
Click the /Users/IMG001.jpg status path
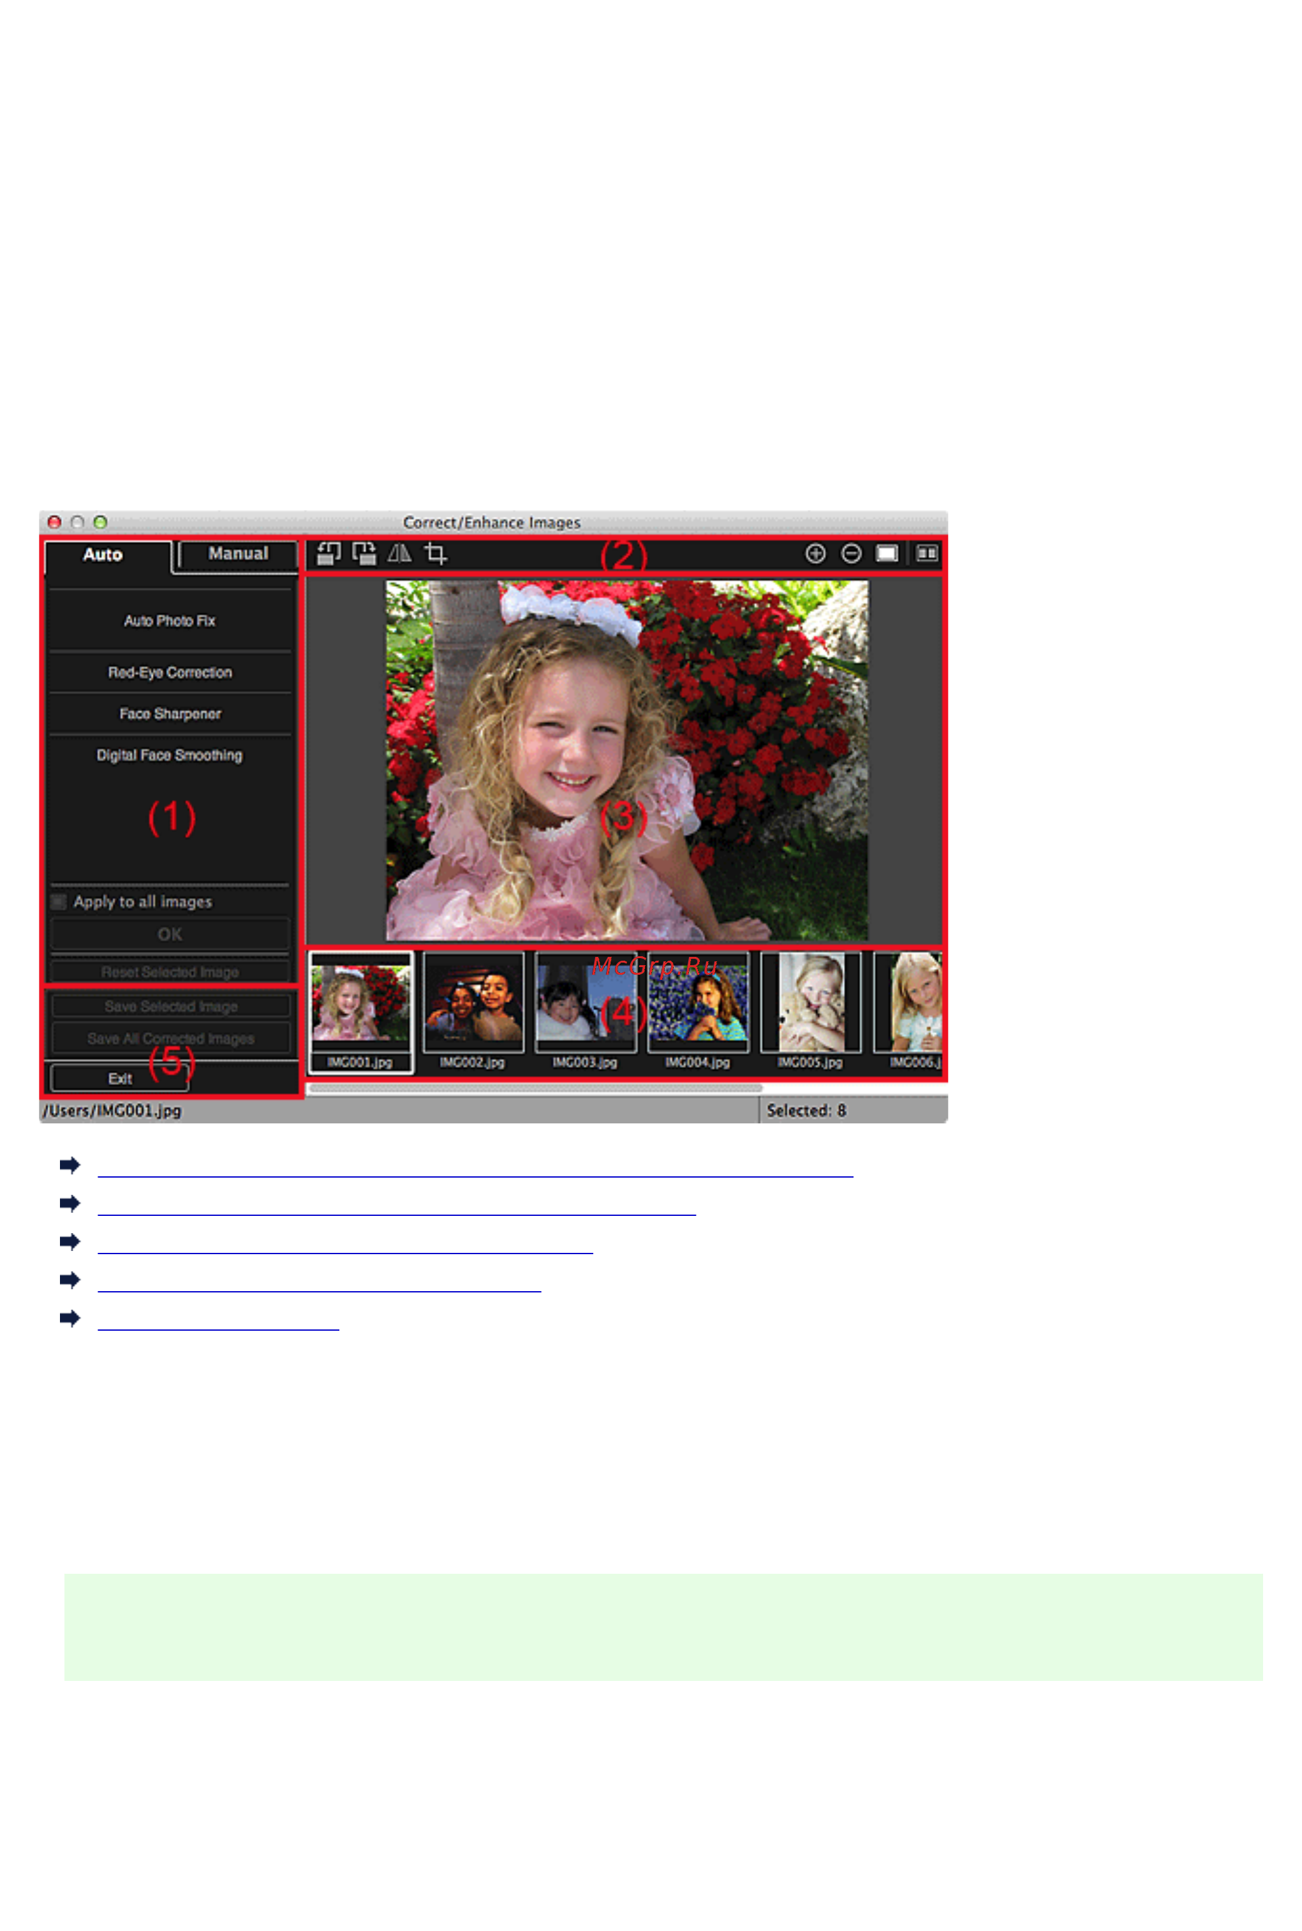pos(111,1111)
